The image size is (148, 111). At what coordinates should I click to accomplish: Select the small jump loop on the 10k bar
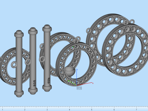pos(42,59)
